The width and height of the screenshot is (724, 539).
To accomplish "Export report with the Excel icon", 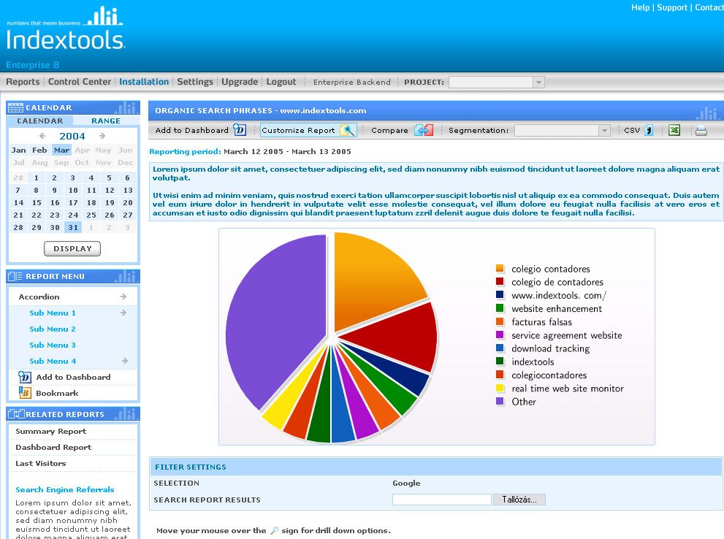I will pyautogui.click(x=674, y=130).
